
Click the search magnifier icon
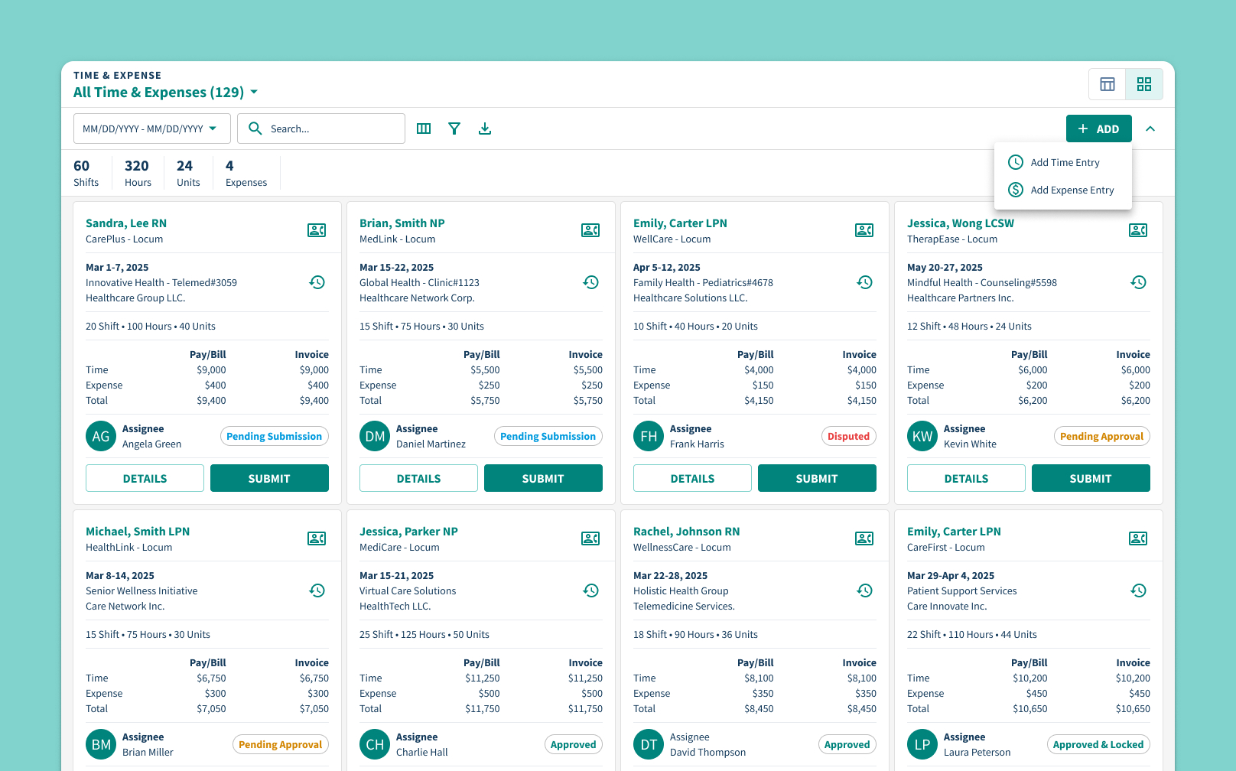coord(255,128)
